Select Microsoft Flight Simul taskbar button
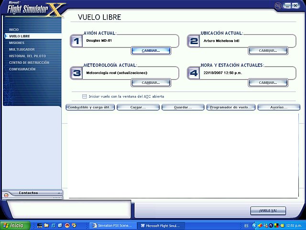 [161, 226]
